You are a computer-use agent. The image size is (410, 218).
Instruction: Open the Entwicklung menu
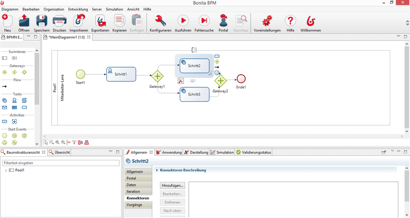[78, 9]
